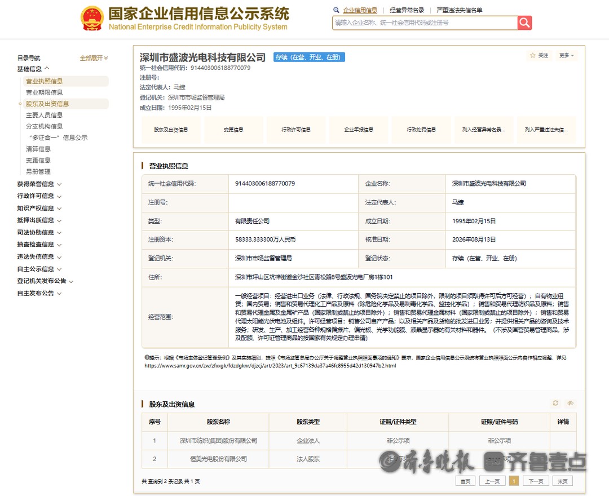Click the red search magnifier button
This screenshot has height=496, width=609.
pos(524,23)
